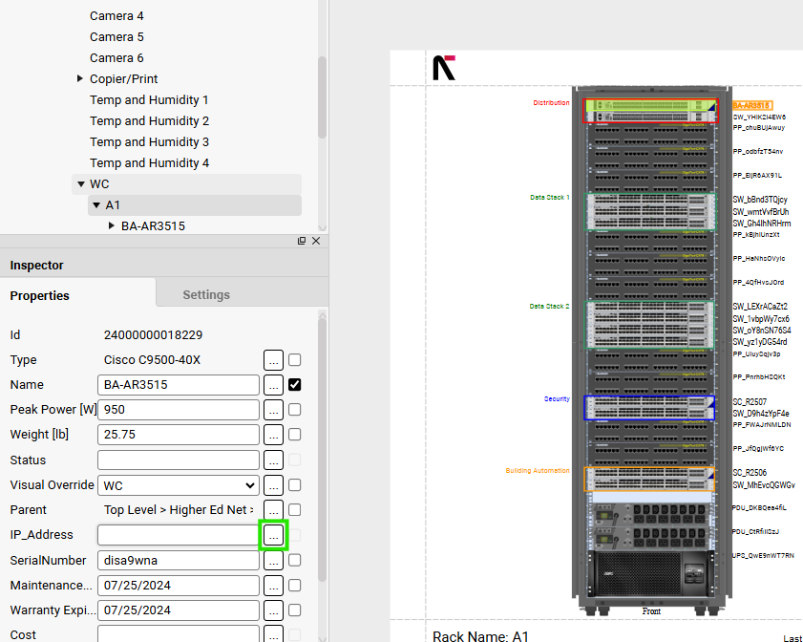Tick the Type row checkbox
Screen dimensions: 803x642
tap(295, 360)
